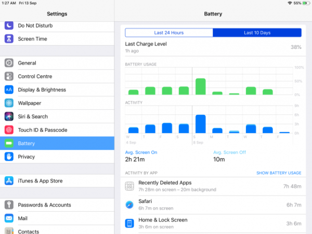Tap Avg. Screen On label
The width and height of the screenshot is (312, 234).
(x=141, y=152)
